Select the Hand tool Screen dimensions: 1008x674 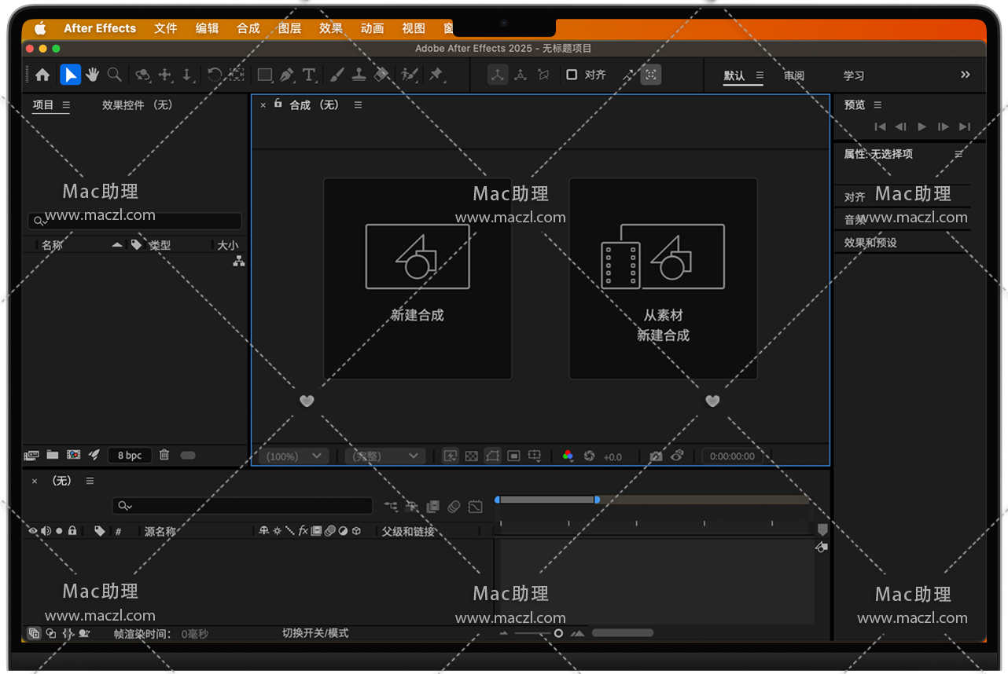[93, 75]
